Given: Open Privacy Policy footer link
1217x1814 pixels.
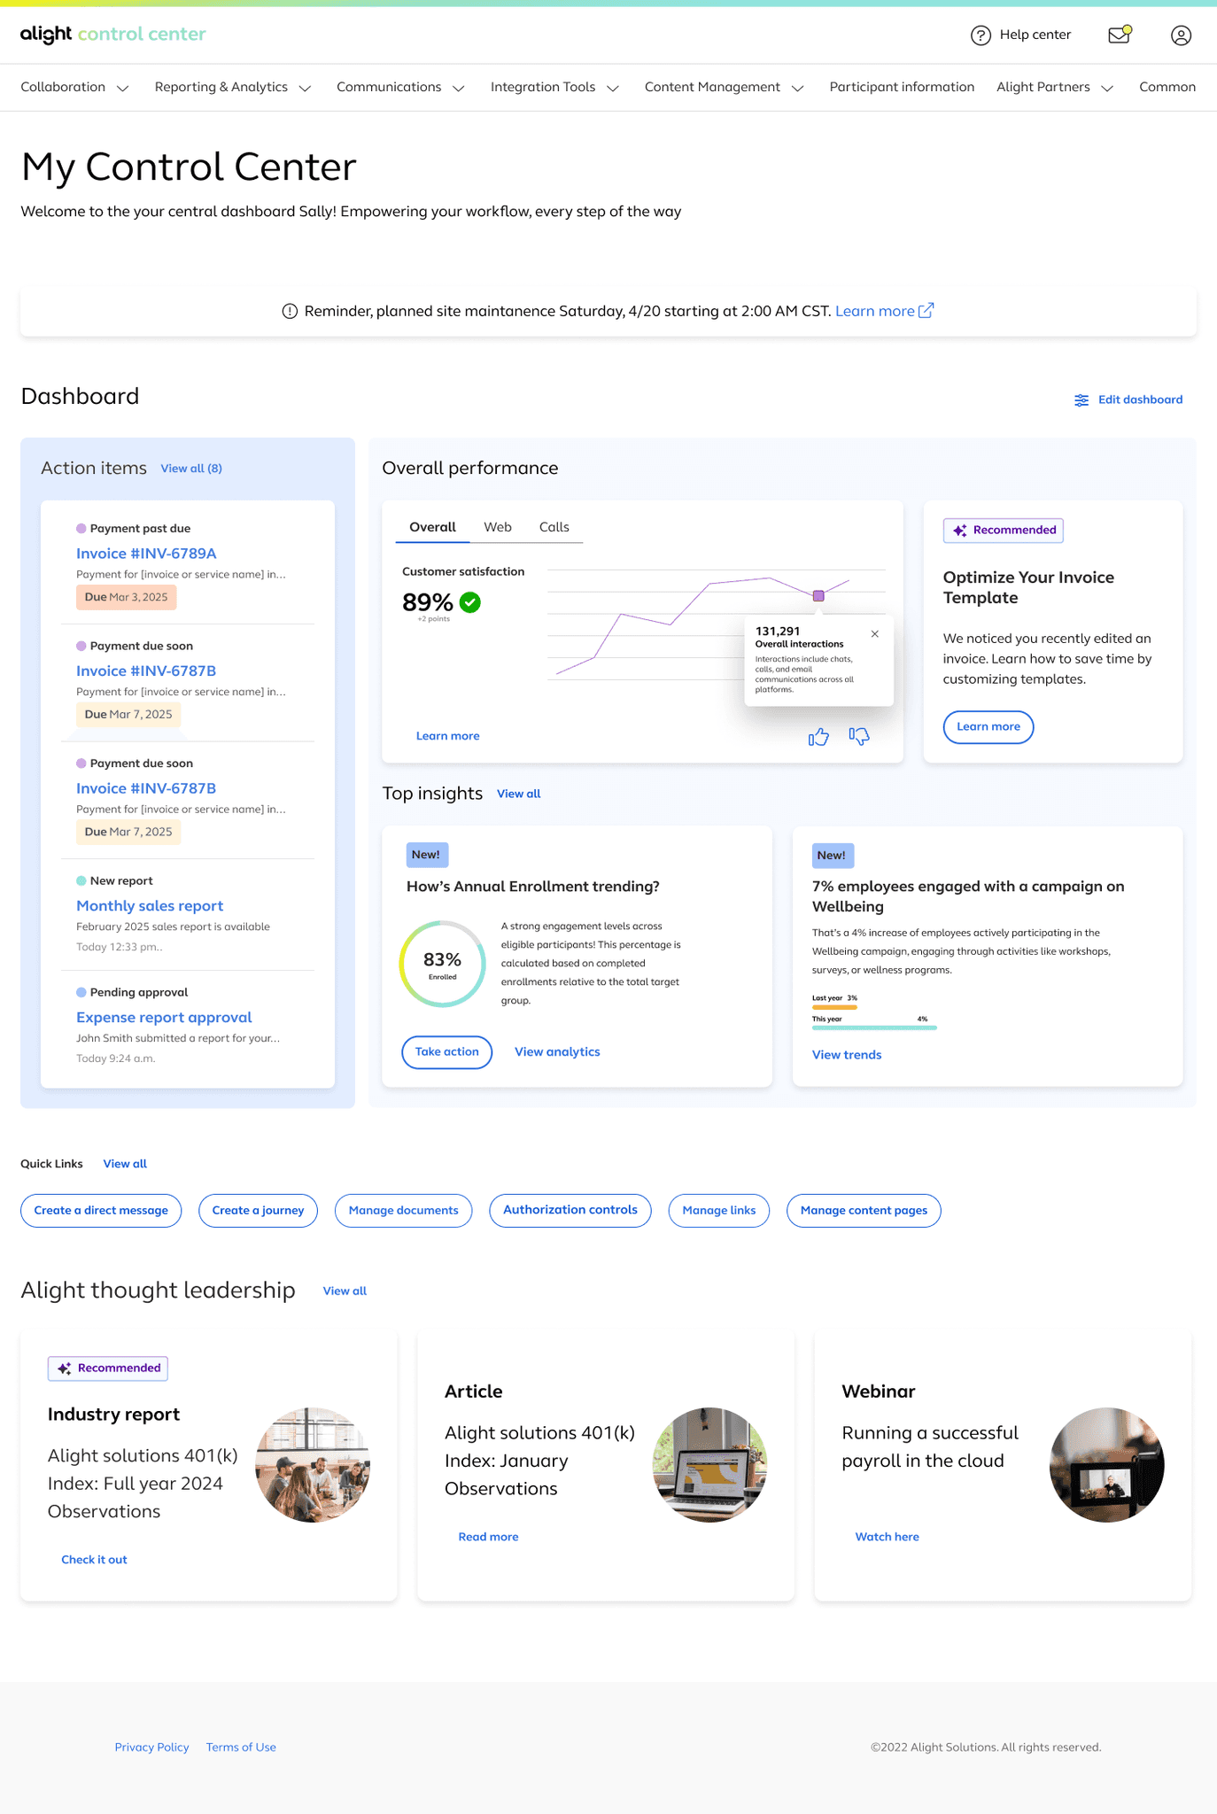Looking at the screenshot, I should (151, 1748).
